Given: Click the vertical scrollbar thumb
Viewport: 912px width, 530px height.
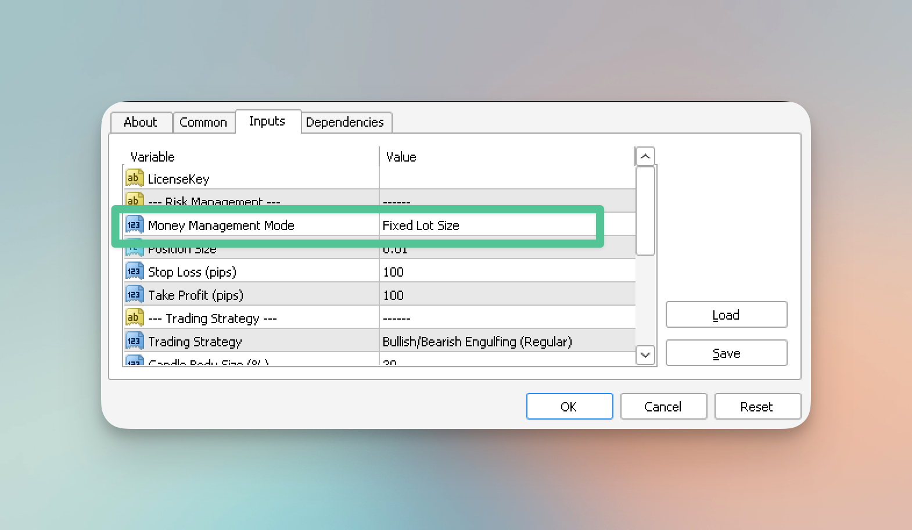Looking at the screenshot, I should pos(645,210).
